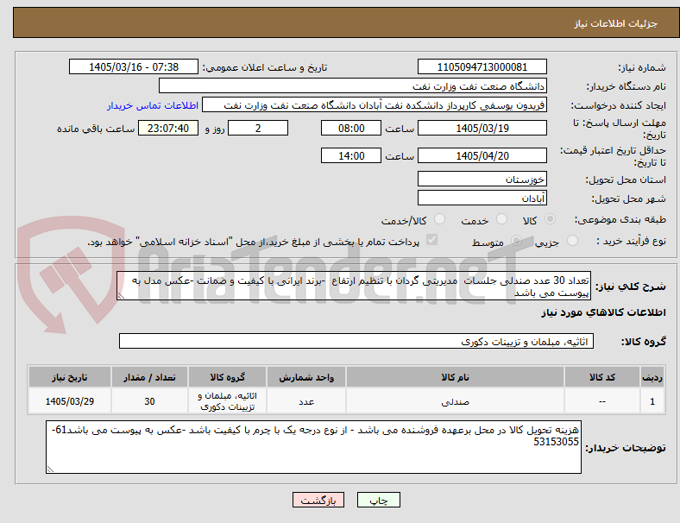
Task: Select the متوسط purchase type radio
Action: tap(516, 240)
